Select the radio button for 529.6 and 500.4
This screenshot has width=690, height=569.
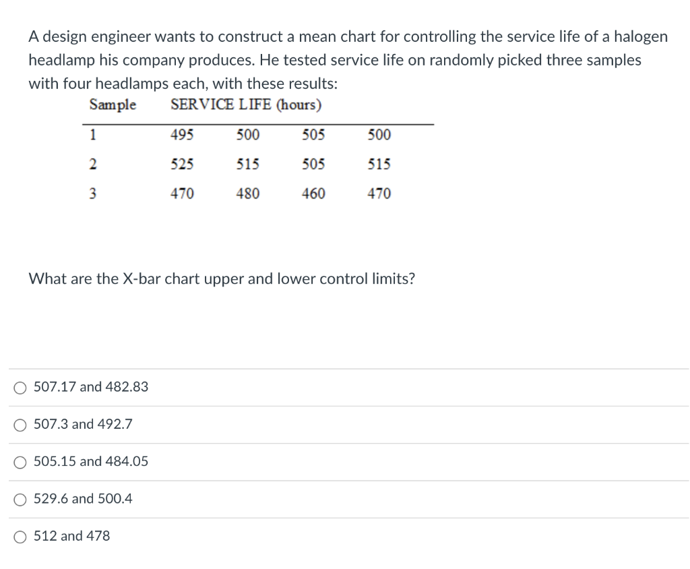coord(20,499)
